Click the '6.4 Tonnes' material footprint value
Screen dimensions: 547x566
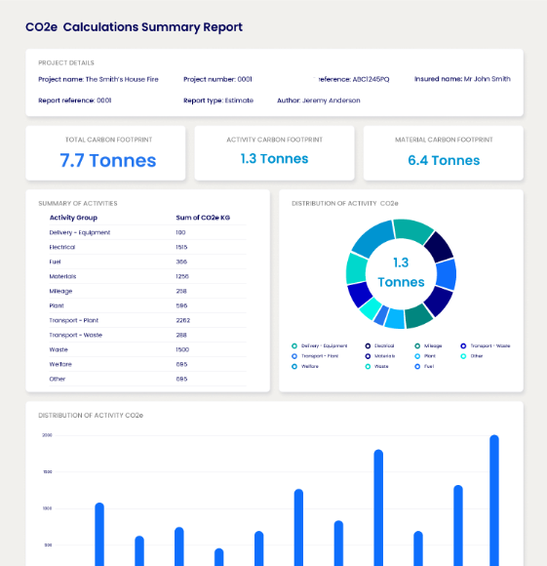click(x=444, y=160)
